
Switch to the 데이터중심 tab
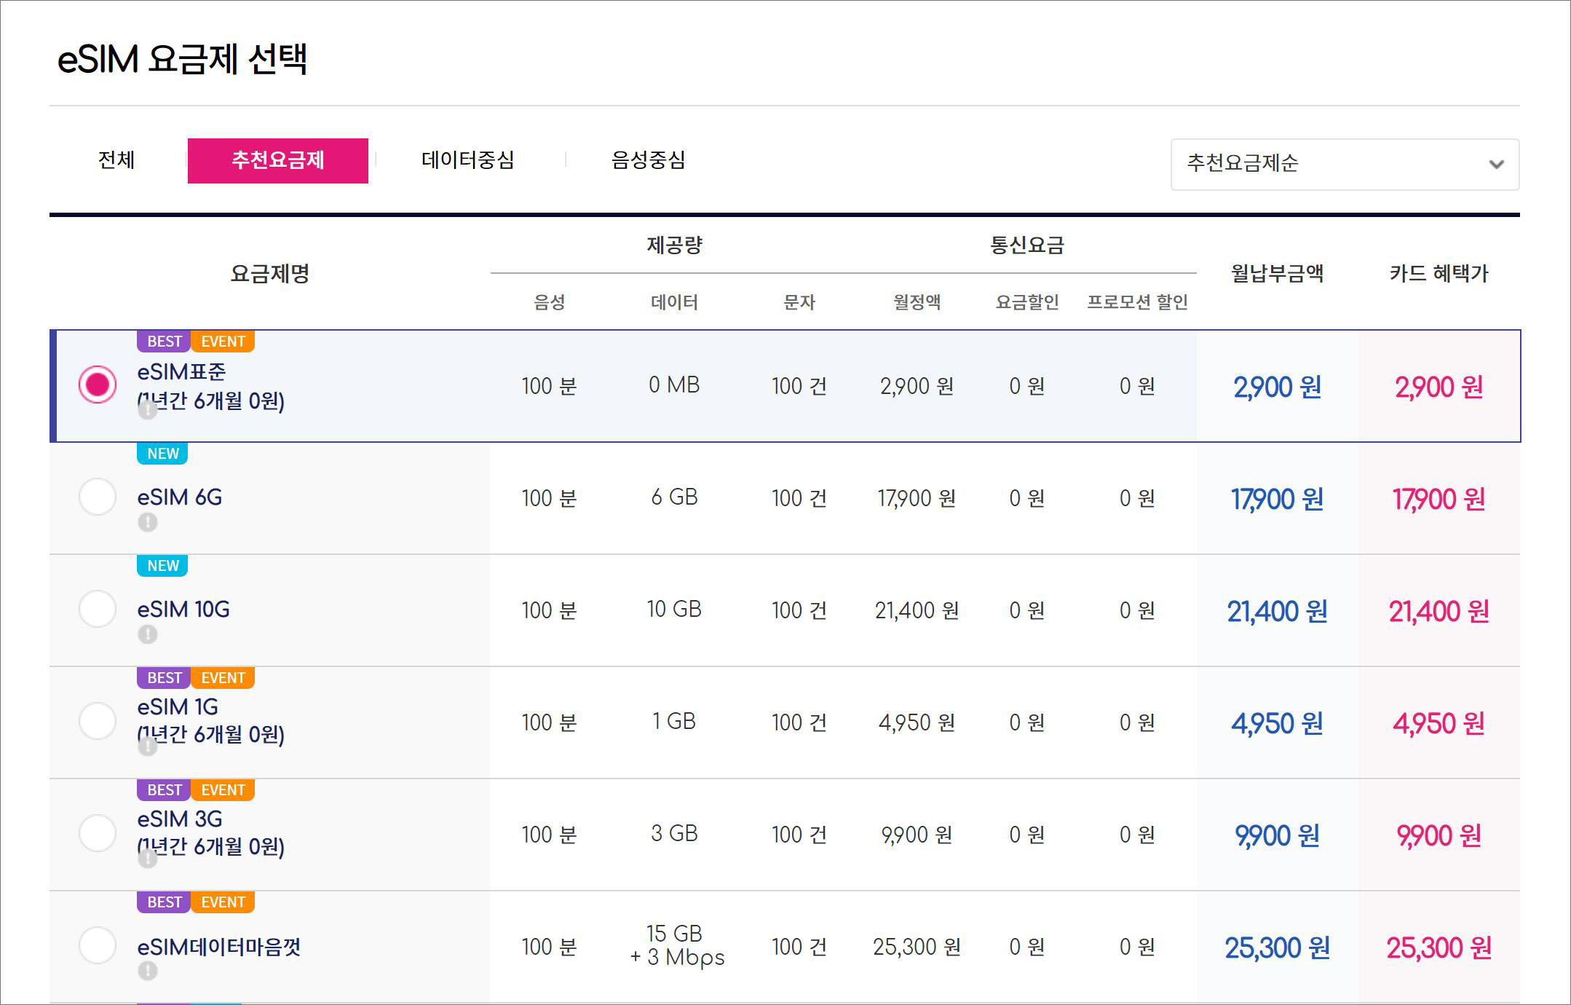(467, 160)
